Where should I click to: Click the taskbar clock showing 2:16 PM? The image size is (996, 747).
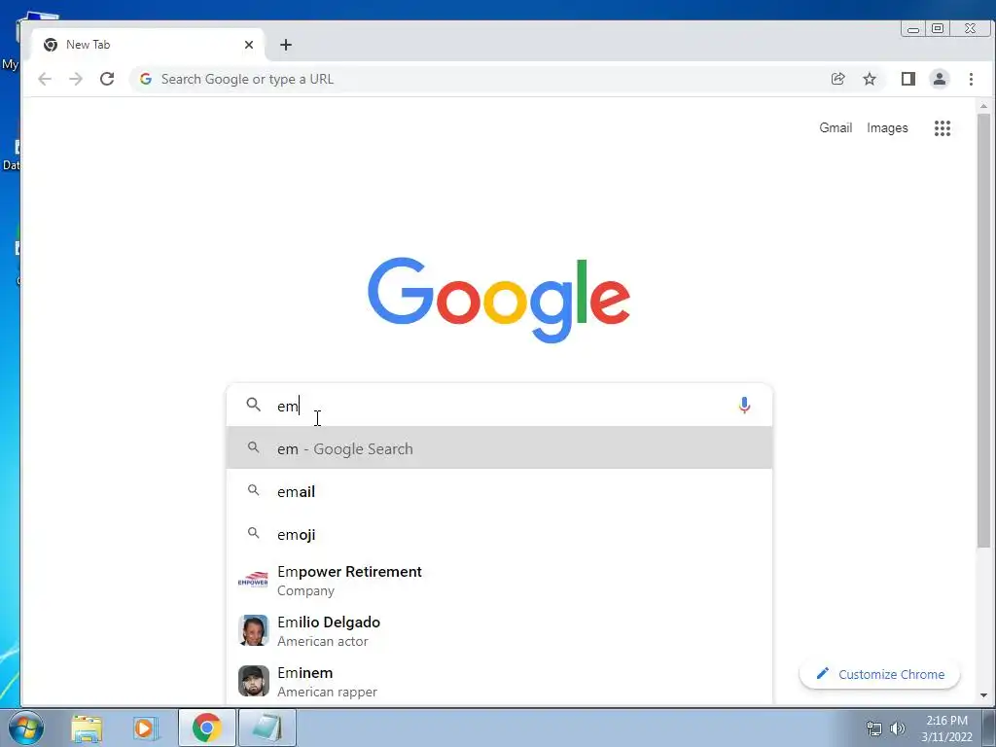pyautogui.click(x=946, y=729)
